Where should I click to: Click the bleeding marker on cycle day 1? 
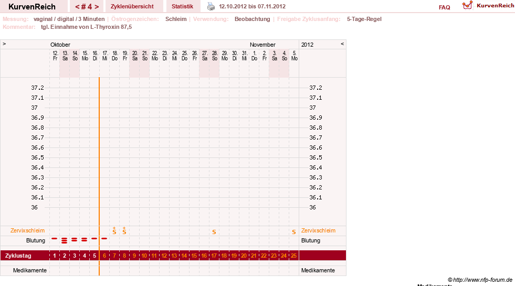pyautogui.click(x=55, y=239)
